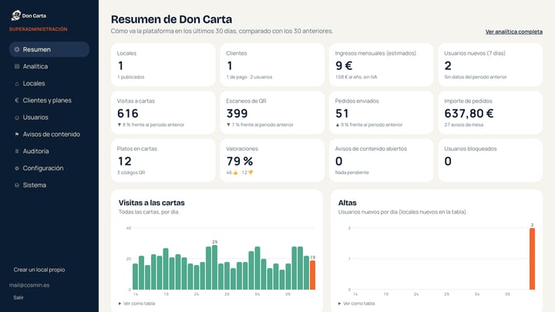Open the Configuración menu item
This screenshot has height=312, width=555.
coord(49,169)
